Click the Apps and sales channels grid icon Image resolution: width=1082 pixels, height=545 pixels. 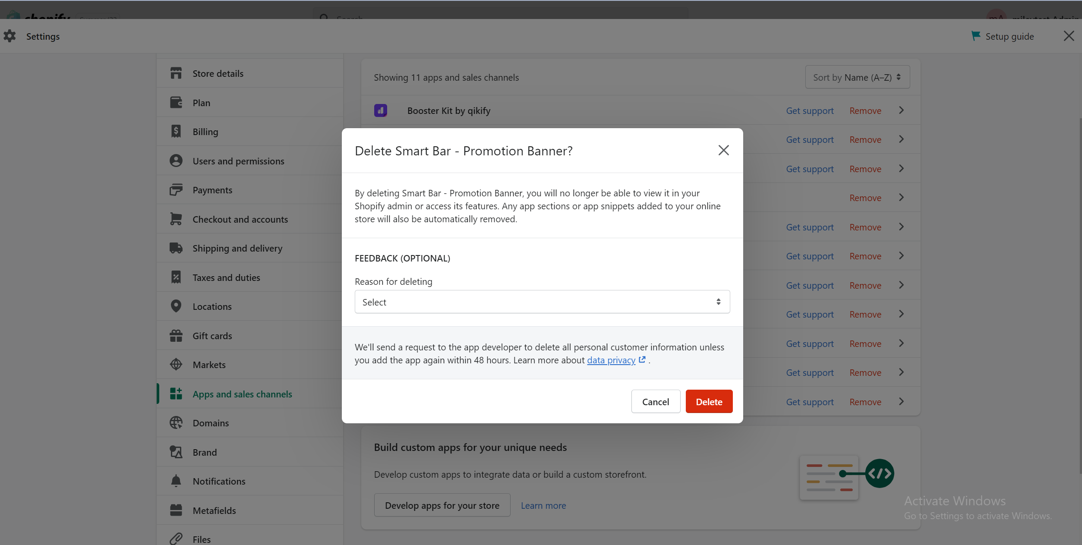pyautogui.click(x=176, y=394)
